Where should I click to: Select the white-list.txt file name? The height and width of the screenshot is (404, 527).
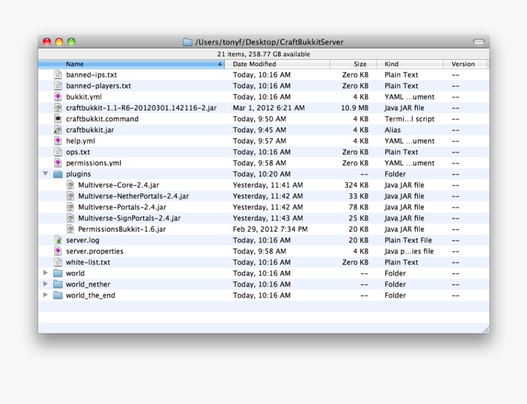coord(88,262)
